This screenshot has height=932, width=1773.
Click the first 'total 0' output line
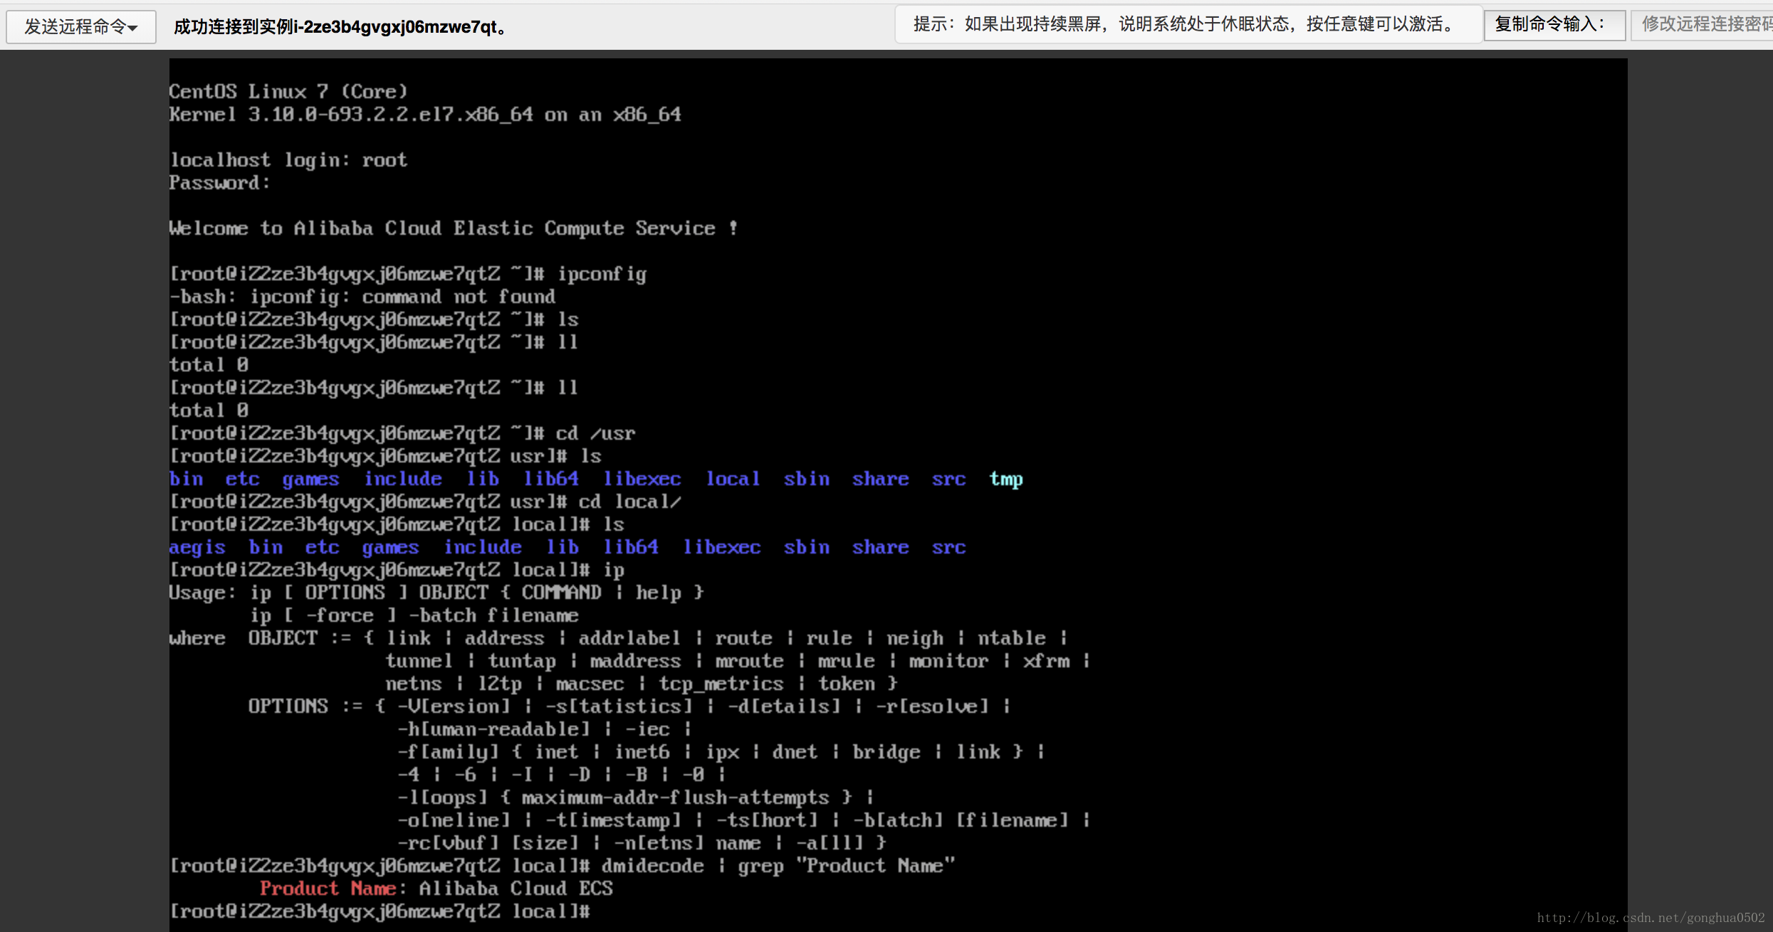[209, 365]
